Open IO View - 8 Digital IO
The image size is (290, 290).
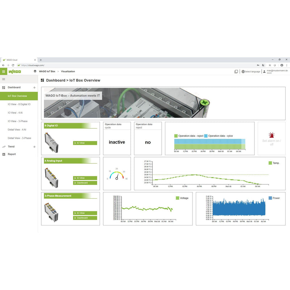tap(19, 104)
